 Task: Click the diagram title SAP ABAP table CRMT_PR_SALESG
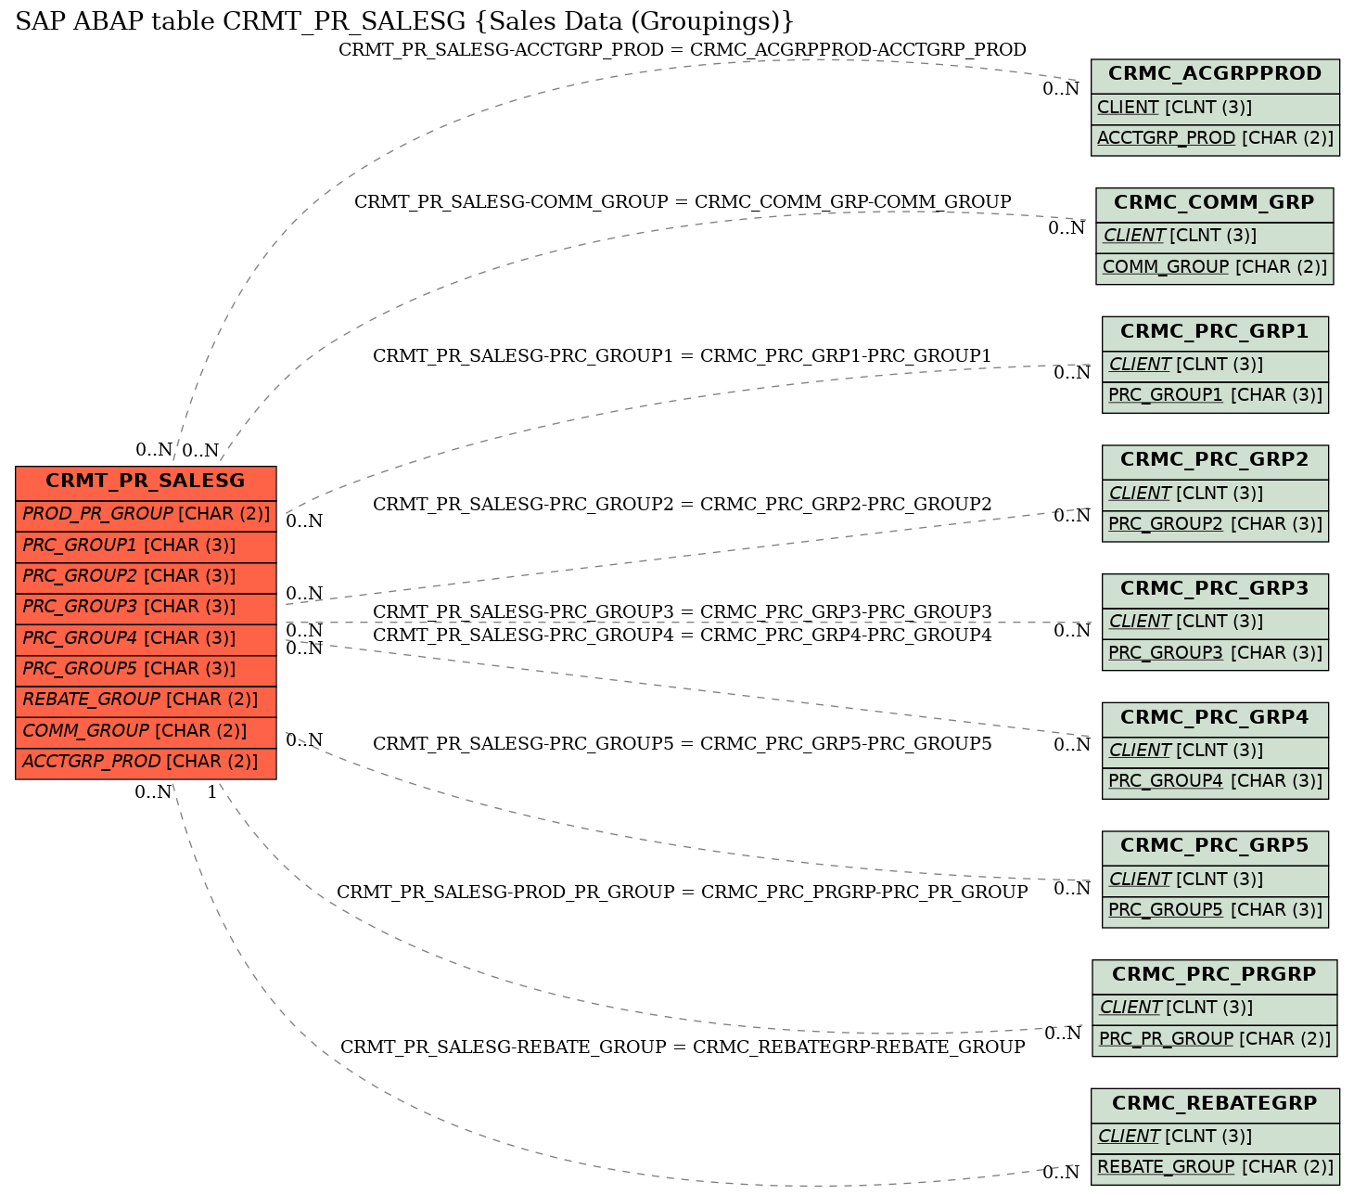(404, 22)
